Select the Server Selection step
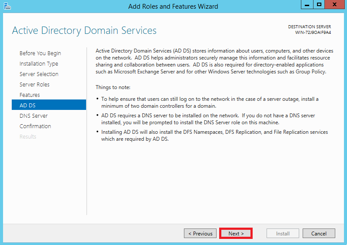The width and height of the screenshot is (347, 245). point(39,74)
